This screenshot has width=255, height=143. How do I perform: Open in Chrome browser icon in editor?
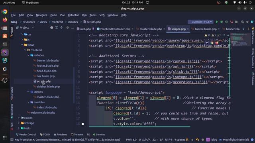(x=212, y=43)
